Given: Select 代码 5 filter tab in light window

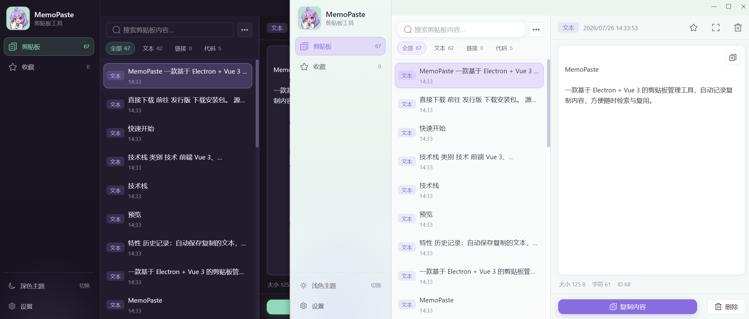Looking at the screenshot, I should (504, 48).
